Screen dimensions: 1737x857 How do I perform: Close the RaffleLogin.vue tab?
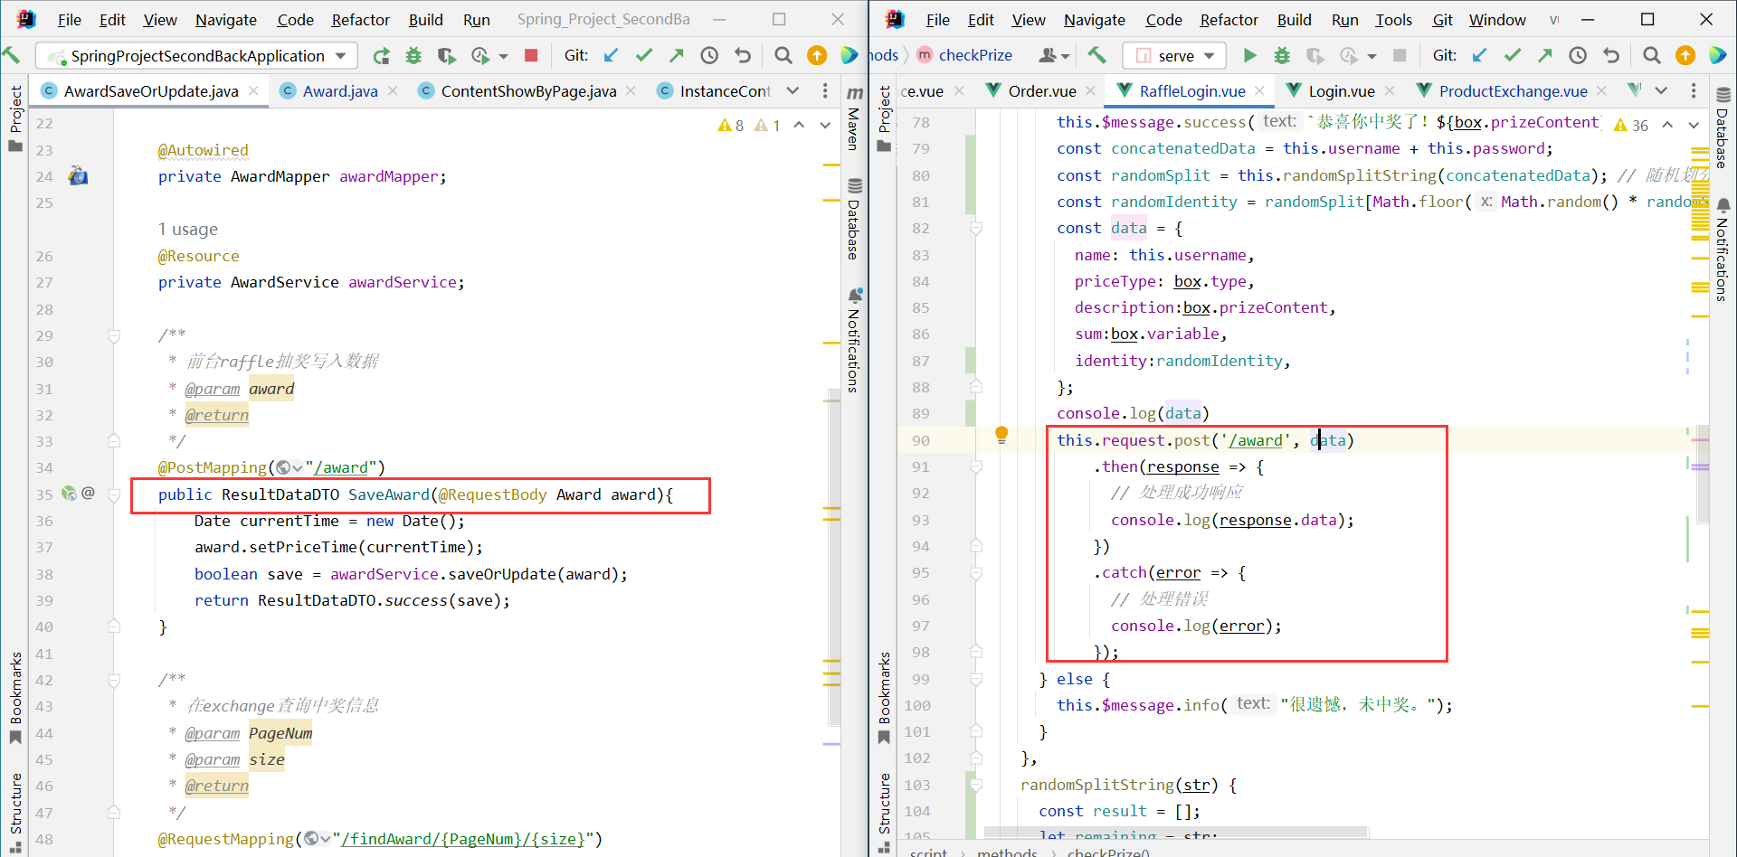pyautogui.click(x=1259, y=91)
